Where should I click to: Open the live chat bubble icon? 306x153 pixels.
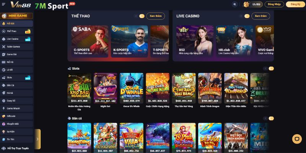[297, 139]
